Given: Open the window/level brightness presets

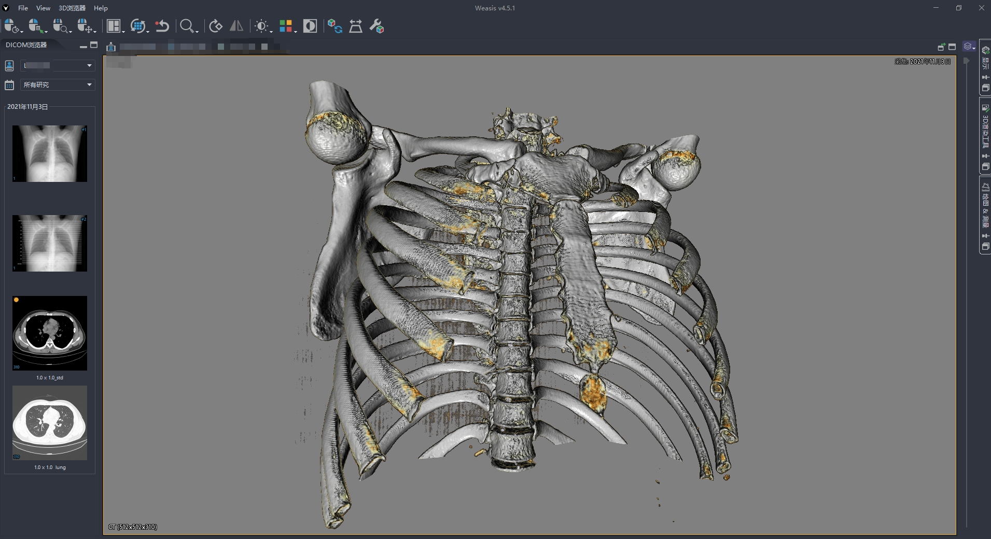Looking at the screenshot, I should 263,26.
